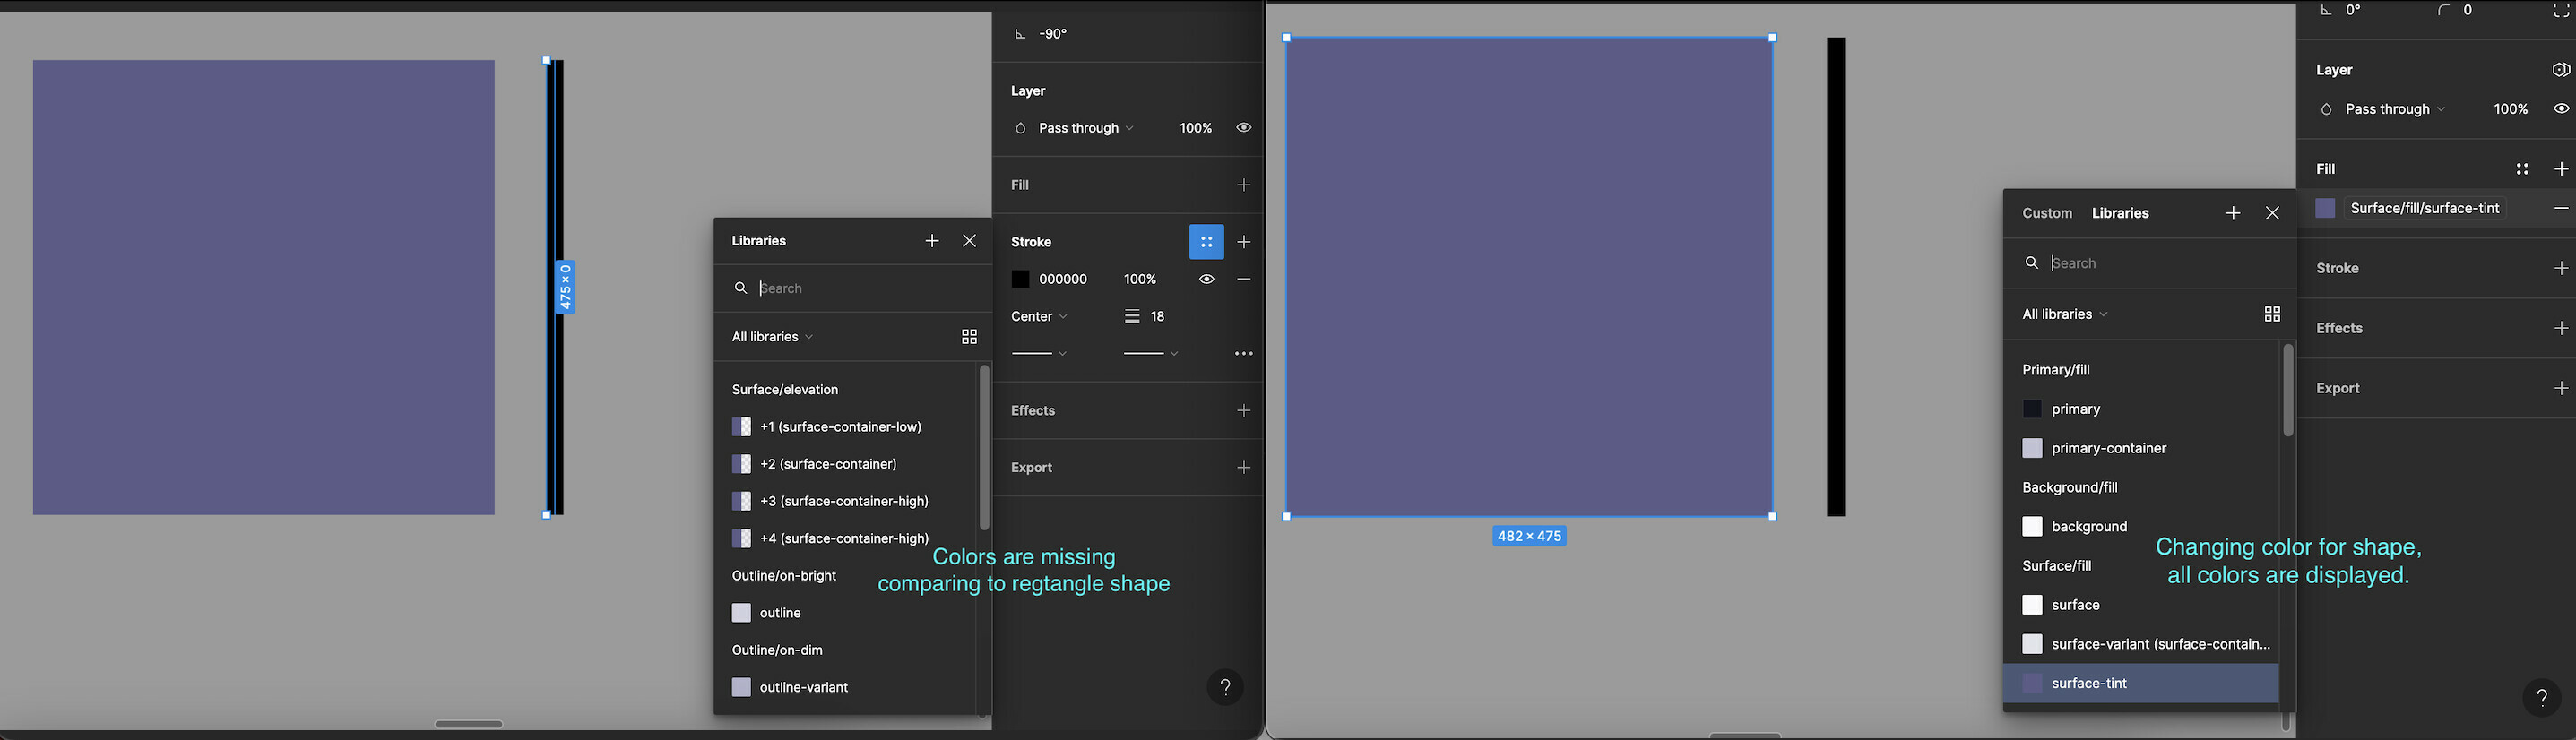
Task: Switch to grid view in right Libraries popup
Action: (2272, 314)
